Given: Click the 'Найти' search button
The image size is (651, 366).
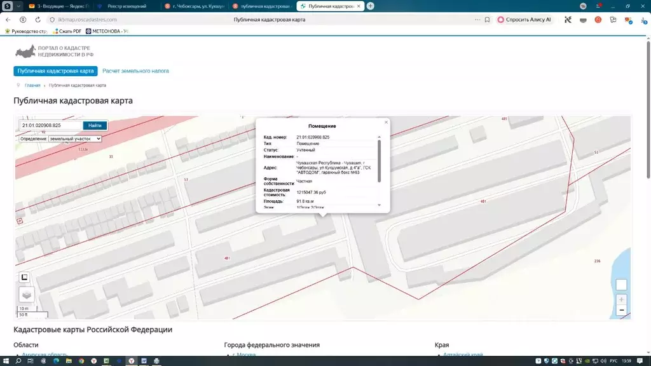Looking at the screenshot, I should tap(95, 125).
